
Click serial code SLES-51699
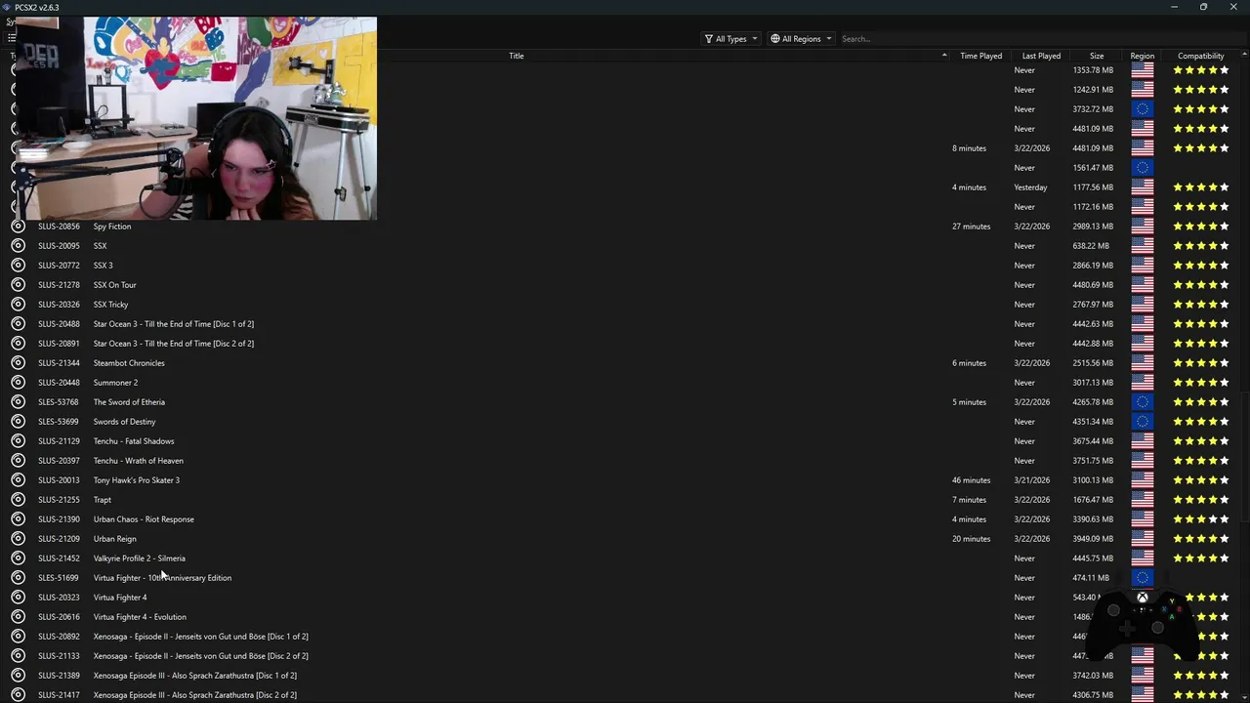point(58,577)
